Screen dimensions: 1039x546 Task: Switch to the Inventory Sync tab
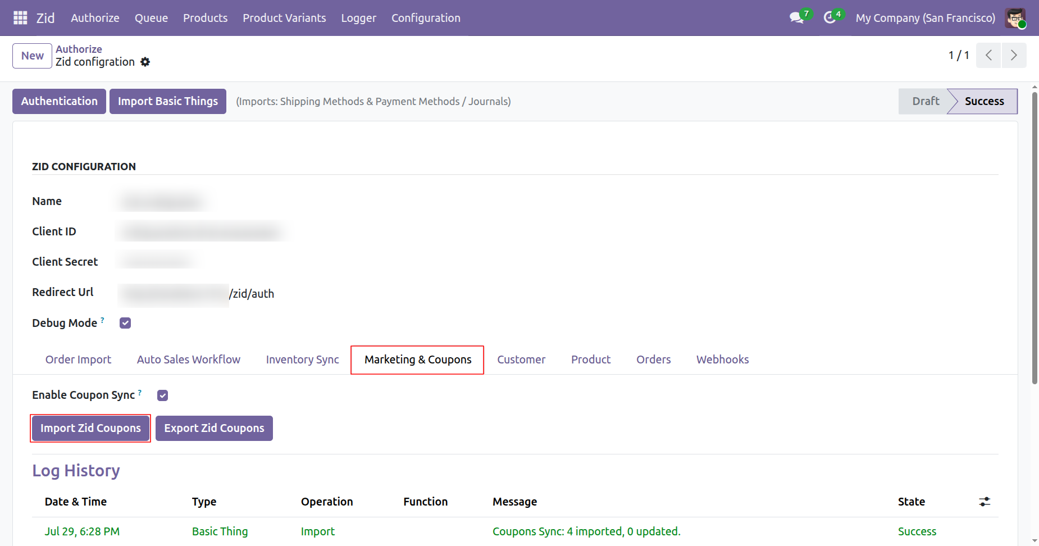pyautogui.click(x=302, y=360)
